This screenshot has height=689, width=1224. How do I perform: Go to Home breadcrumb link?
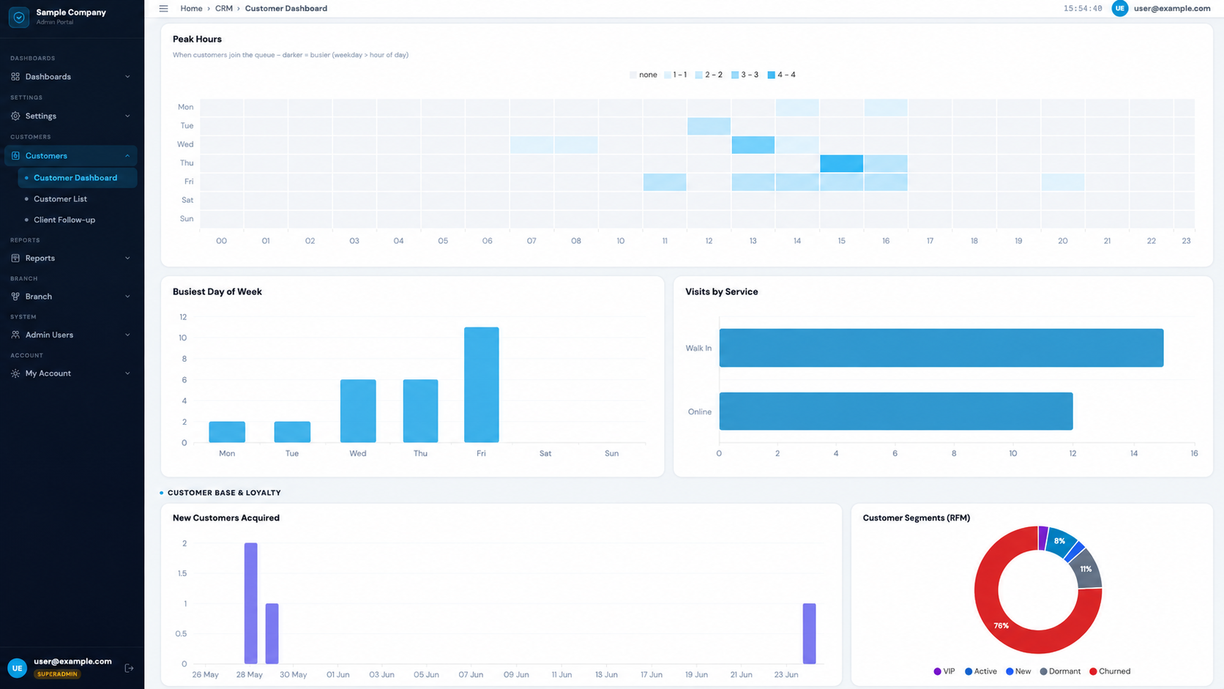click(x=191, y=9)
